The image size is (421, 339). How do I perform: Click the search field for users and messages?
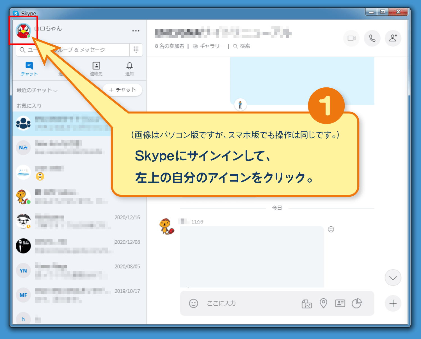click(x=73, y=50)
